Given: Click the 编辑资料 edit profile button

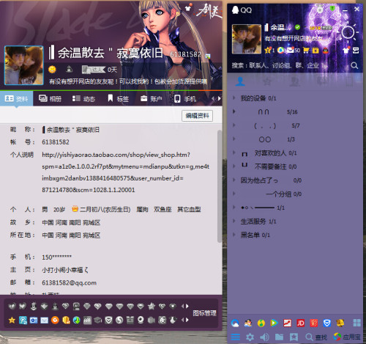Looking at the screenshot, I should 197,116.
